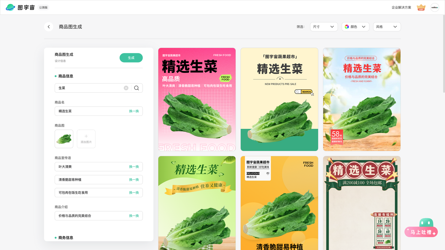This screenshot has width=445, height=250.
Task: Click the plus icon to add image
Action: pyautogui.click(x=86, y=136)
